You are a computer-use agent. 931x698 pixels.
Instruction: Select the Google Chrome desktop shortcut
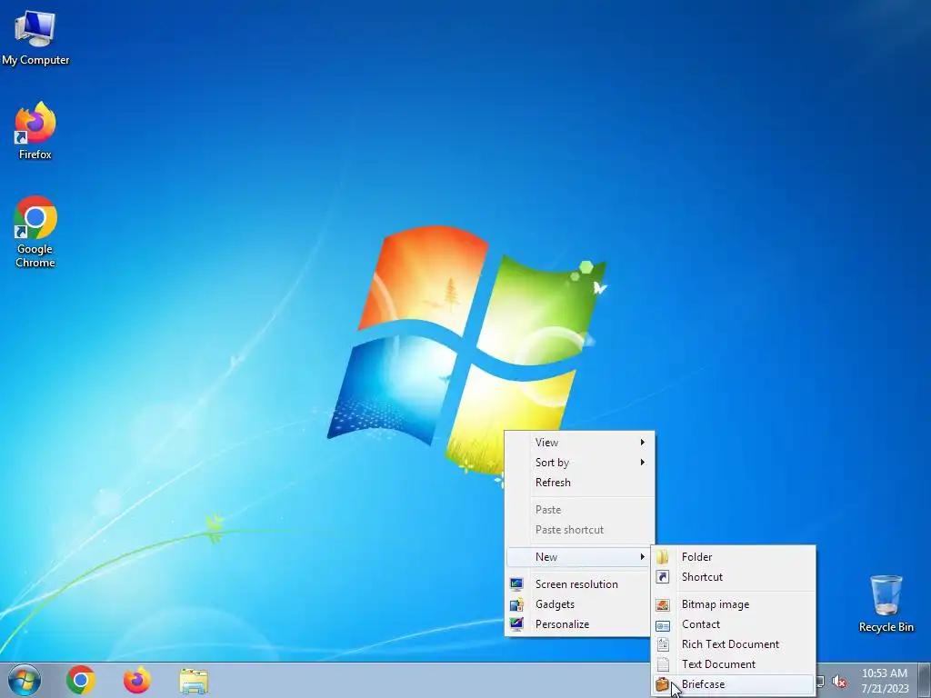[35, 232]
